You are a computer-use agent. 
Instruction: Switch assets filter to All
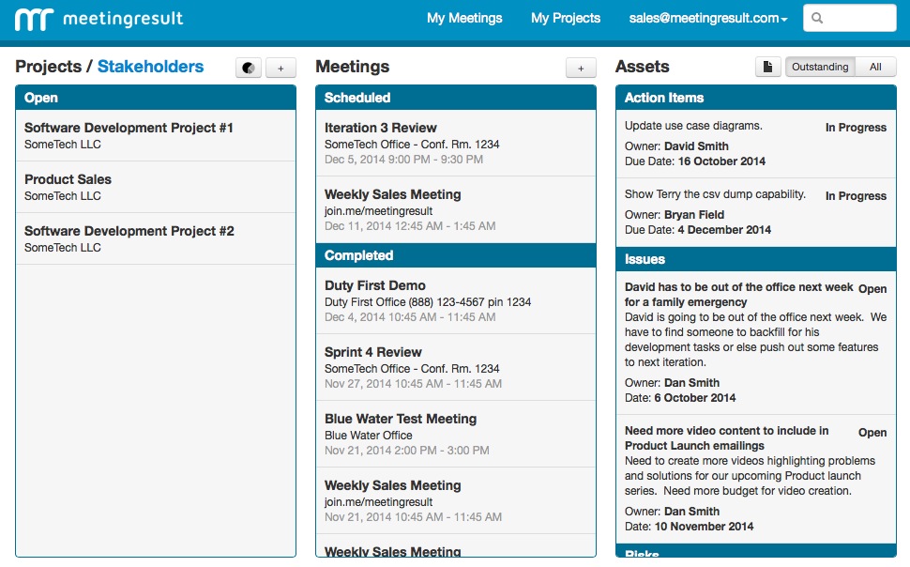point(875,67)
